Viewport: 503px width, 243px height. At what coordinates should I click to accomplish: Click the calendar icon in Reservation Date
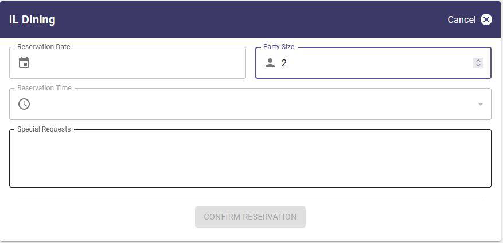pyautogui.click(x=24, y=63)
